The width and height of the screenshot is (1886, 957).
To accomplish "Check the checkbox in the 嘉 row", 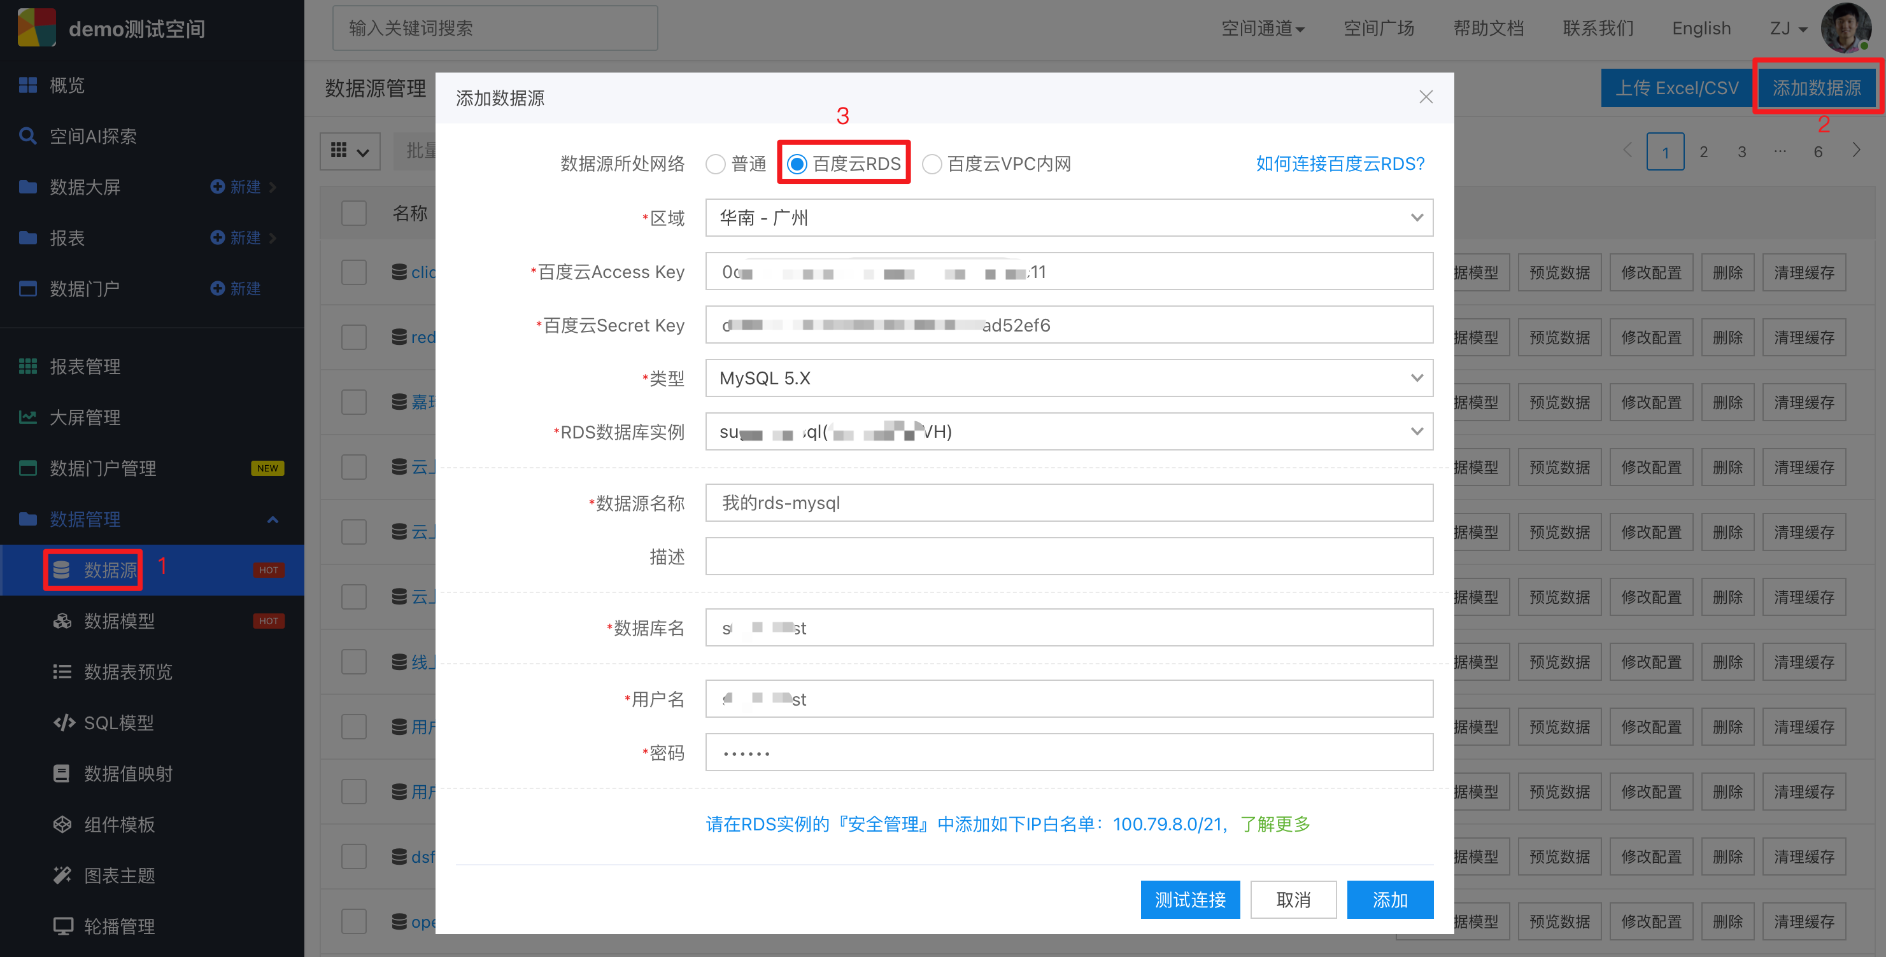I will point(355,402).
